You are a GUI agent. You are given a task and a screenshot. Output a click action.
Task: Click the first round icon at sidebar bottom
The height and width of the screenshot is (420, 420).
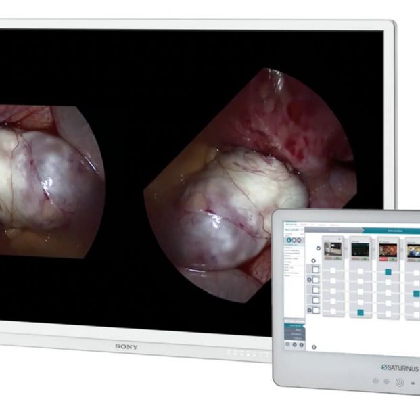[287, 344]
